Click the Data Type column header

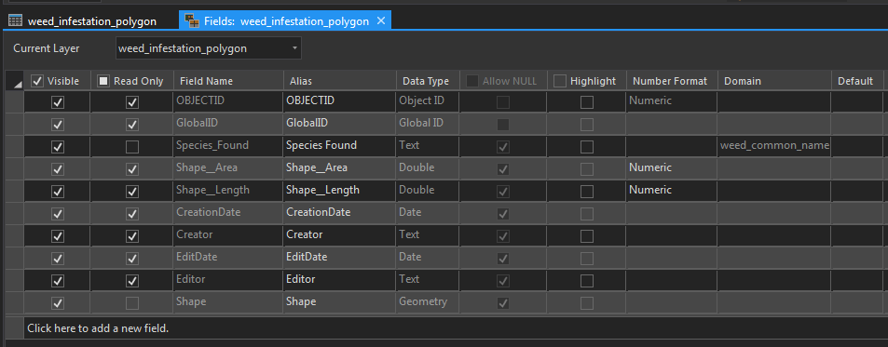[x=428, y=81]
